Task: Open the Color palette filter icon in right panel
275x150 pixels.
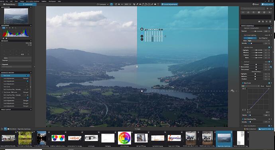Action: [248, 12]
